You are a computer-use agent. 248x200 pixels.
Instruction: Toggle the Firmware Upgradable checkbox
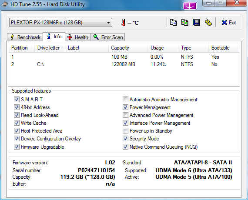[x=17, y=147]
